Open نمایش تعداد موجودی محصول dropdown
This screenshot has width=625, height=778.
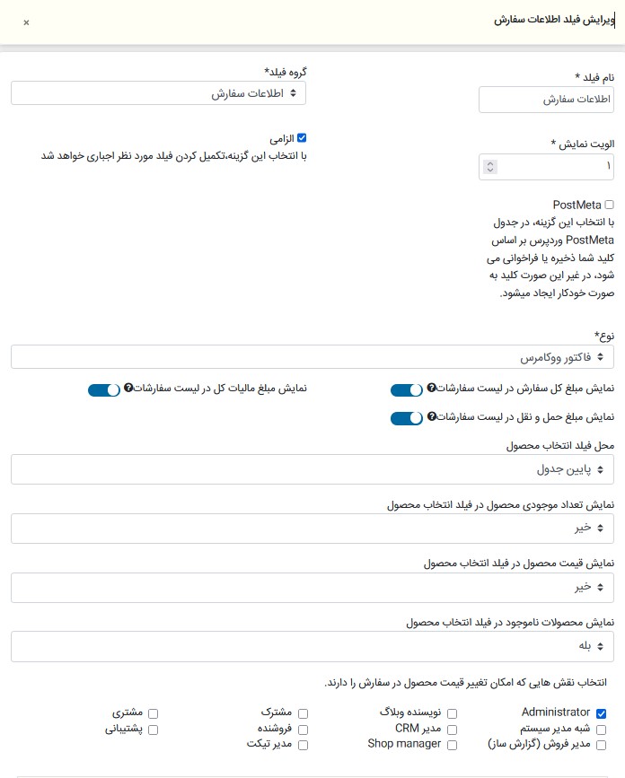coord(312,529)
